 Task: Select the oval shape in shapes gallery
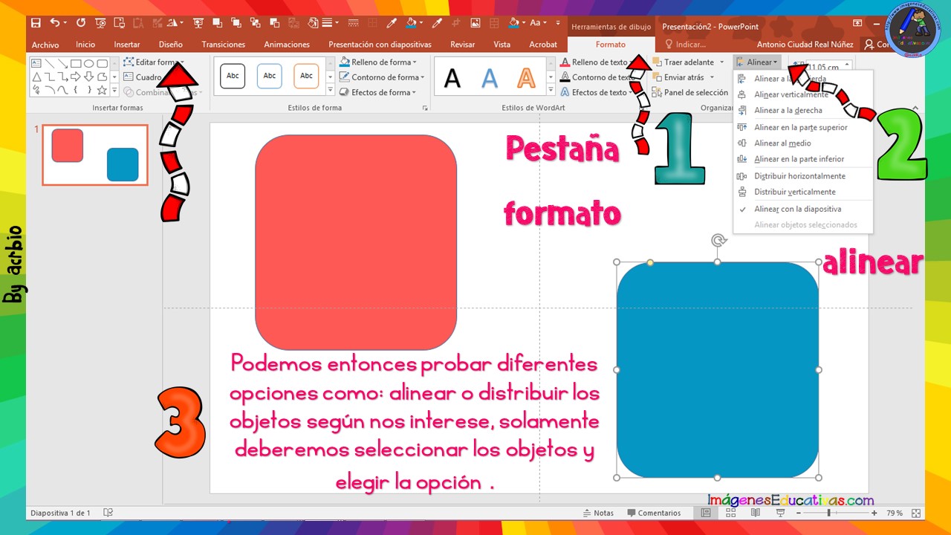pyautogui.click(x=89, y=63)
